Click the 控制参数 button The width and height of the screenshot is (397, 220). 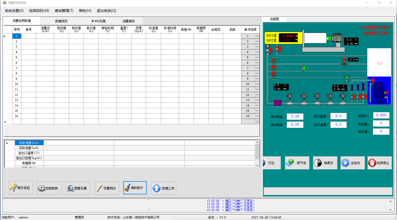tap(49, 188)
